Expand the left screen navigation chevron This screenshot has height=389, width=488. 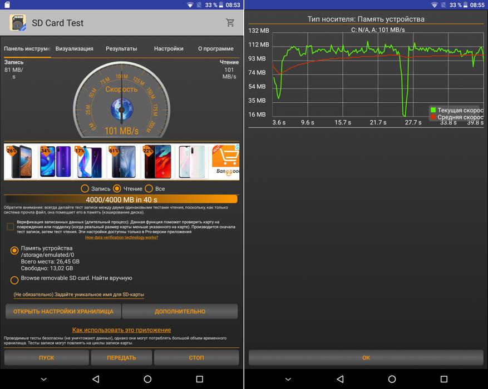click(x=44, y=379)
